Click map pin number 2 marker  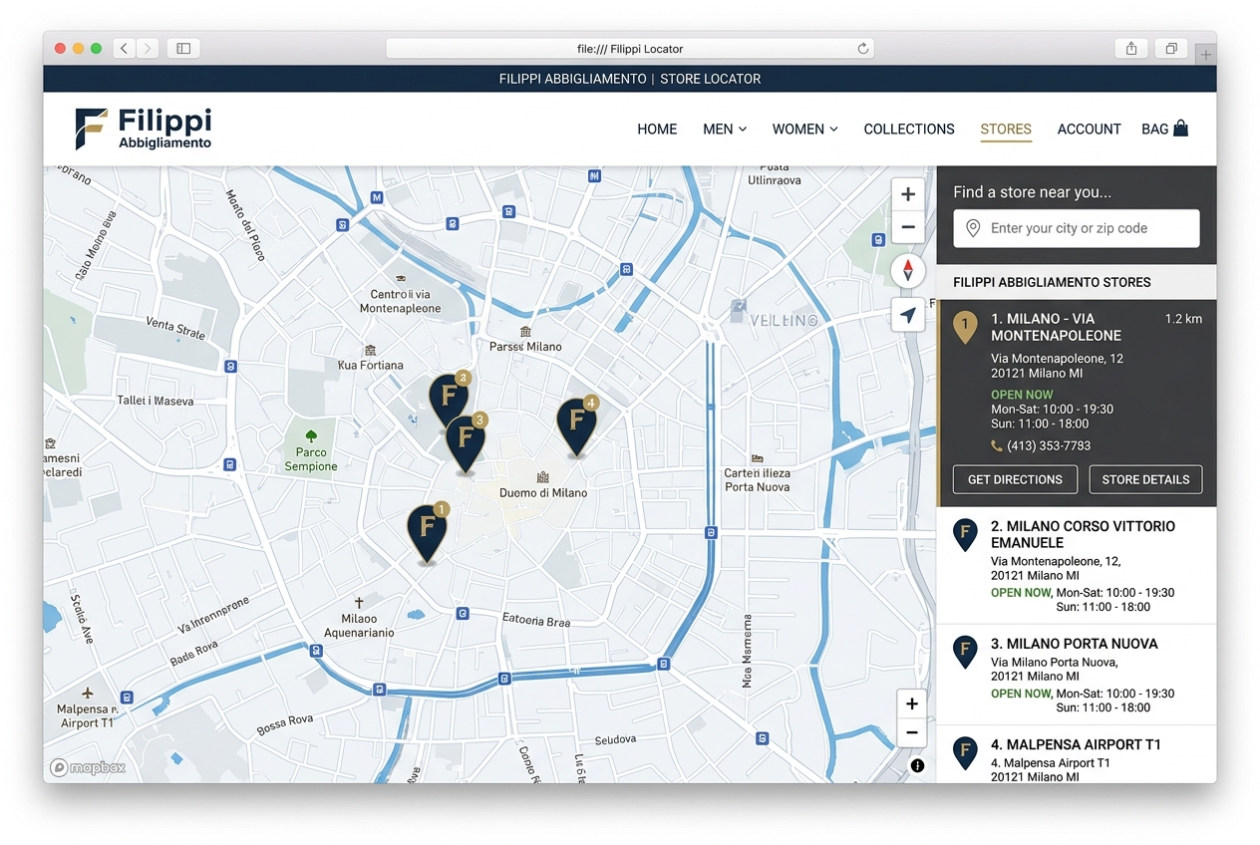point(449,401)
